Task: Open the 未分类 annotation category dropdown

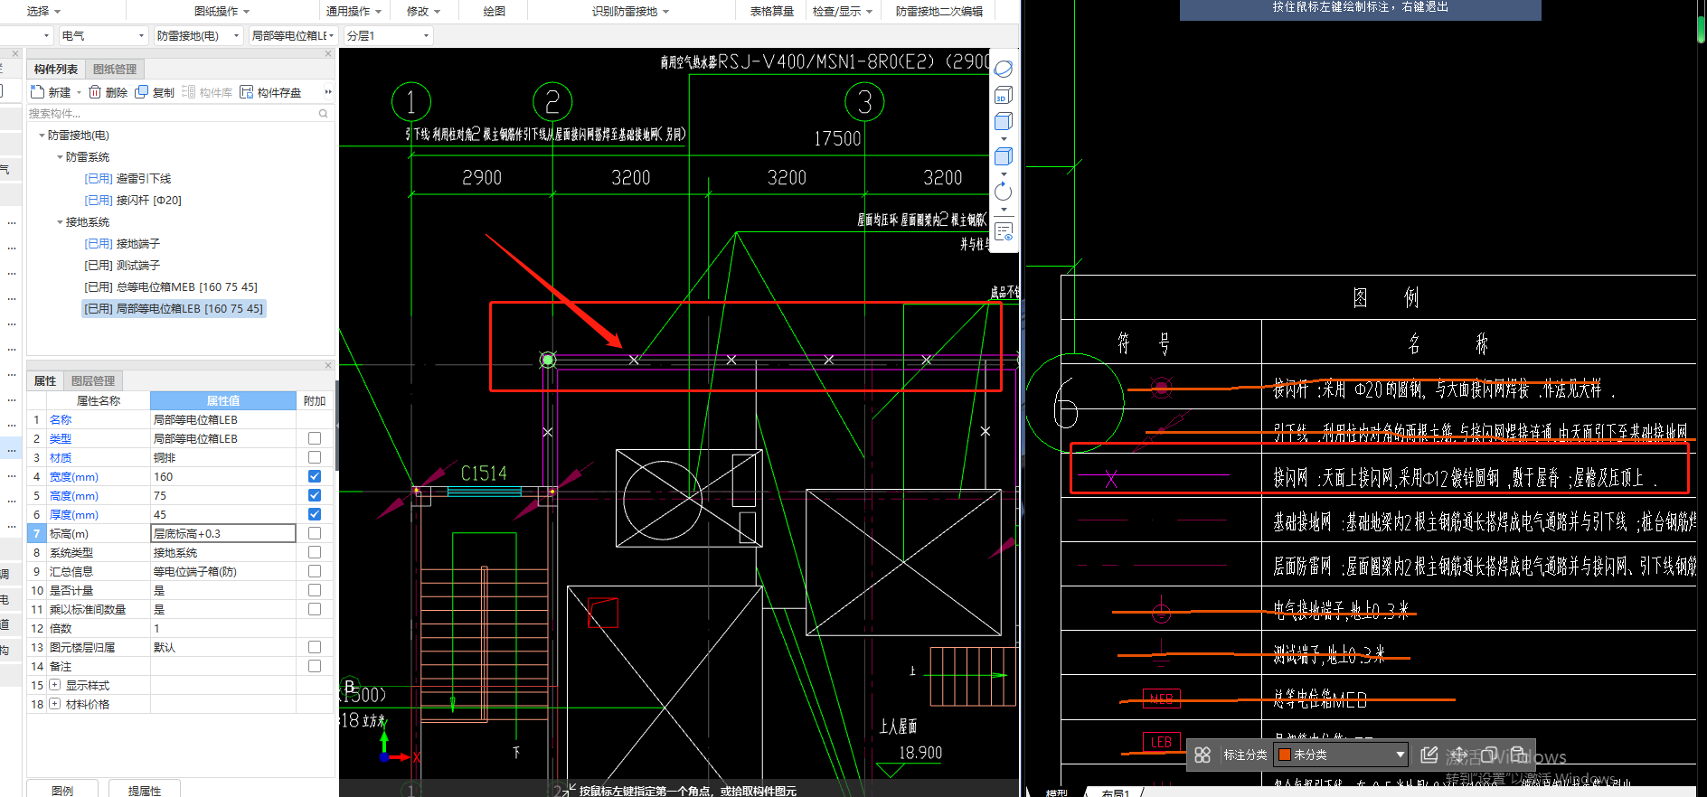Action: (1341, 755)
